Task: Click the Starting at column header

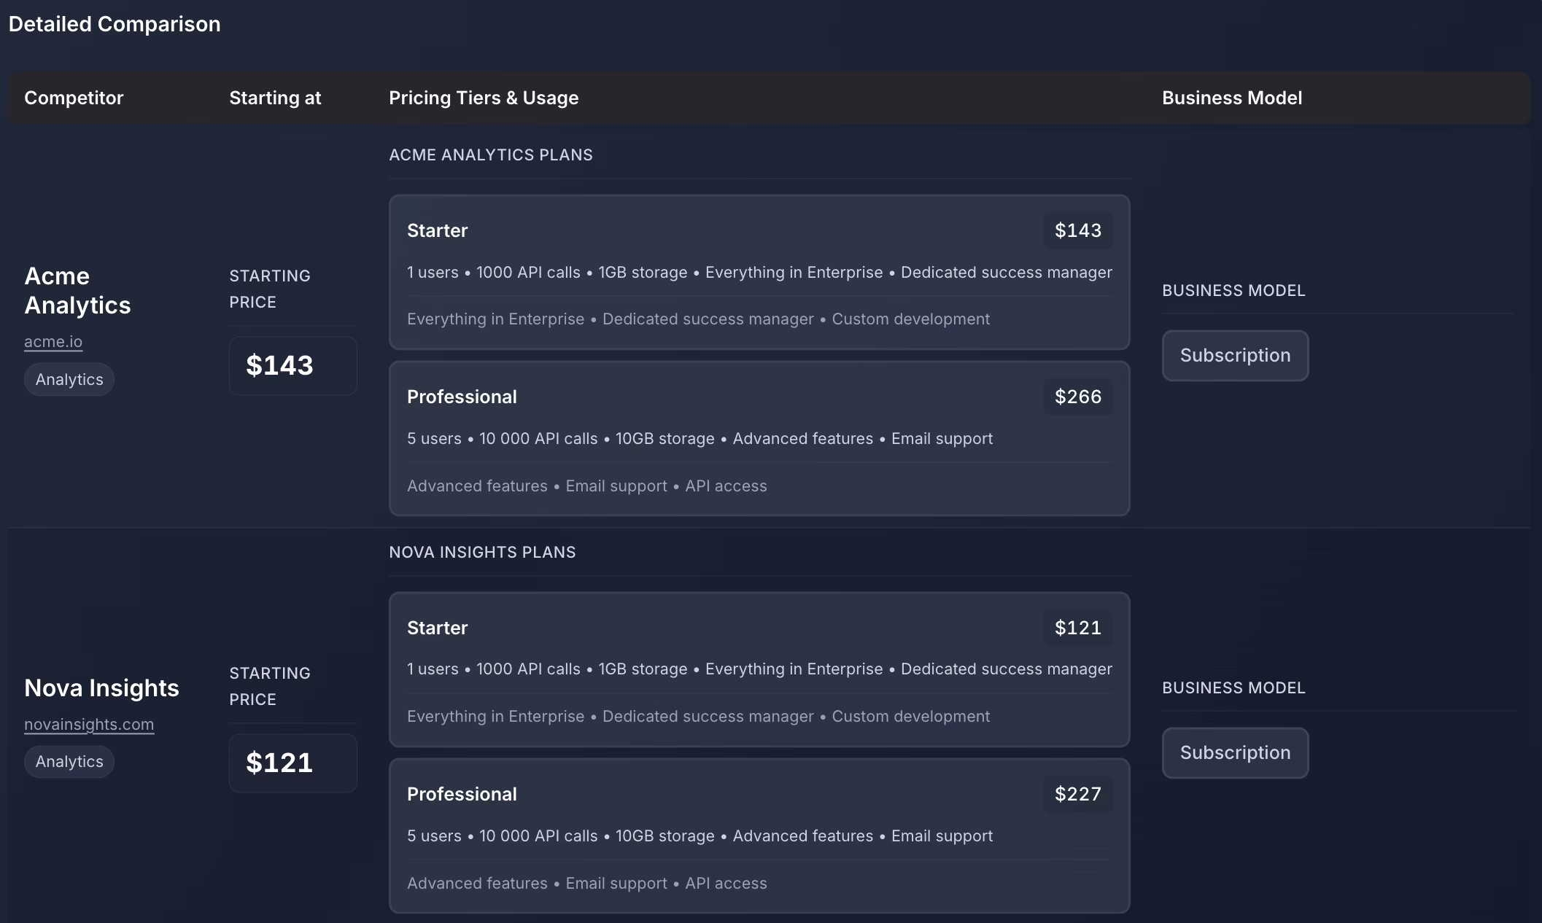Action: 275,98
